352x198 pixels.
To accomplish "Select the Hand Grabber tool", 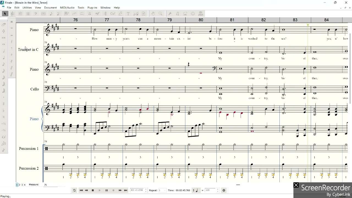I will [153, 13].
